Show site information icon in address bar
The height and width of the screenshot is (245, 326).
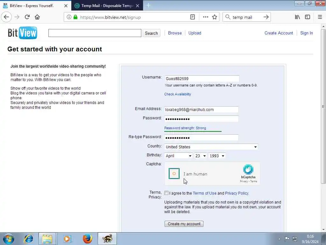click(x=69, y=17)
